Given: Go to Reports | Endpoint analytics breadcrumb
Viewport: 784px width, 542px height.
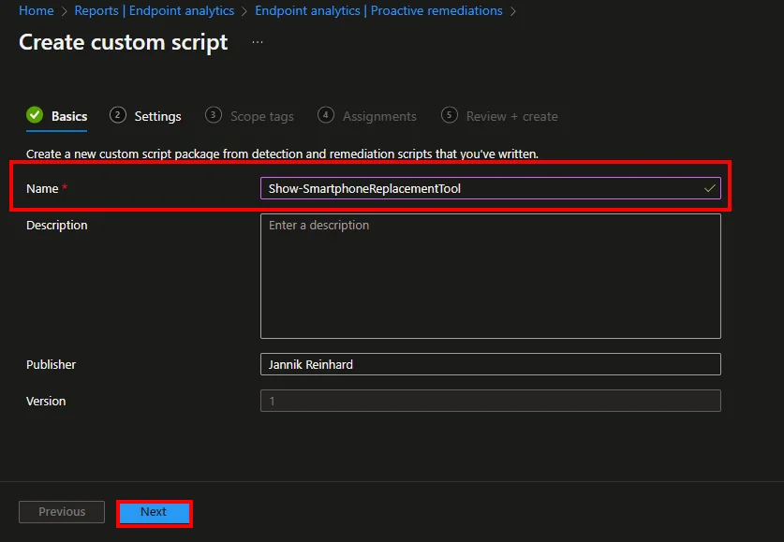Looking at the screenshot, I should pyautogui.click(x=154, y=10).
